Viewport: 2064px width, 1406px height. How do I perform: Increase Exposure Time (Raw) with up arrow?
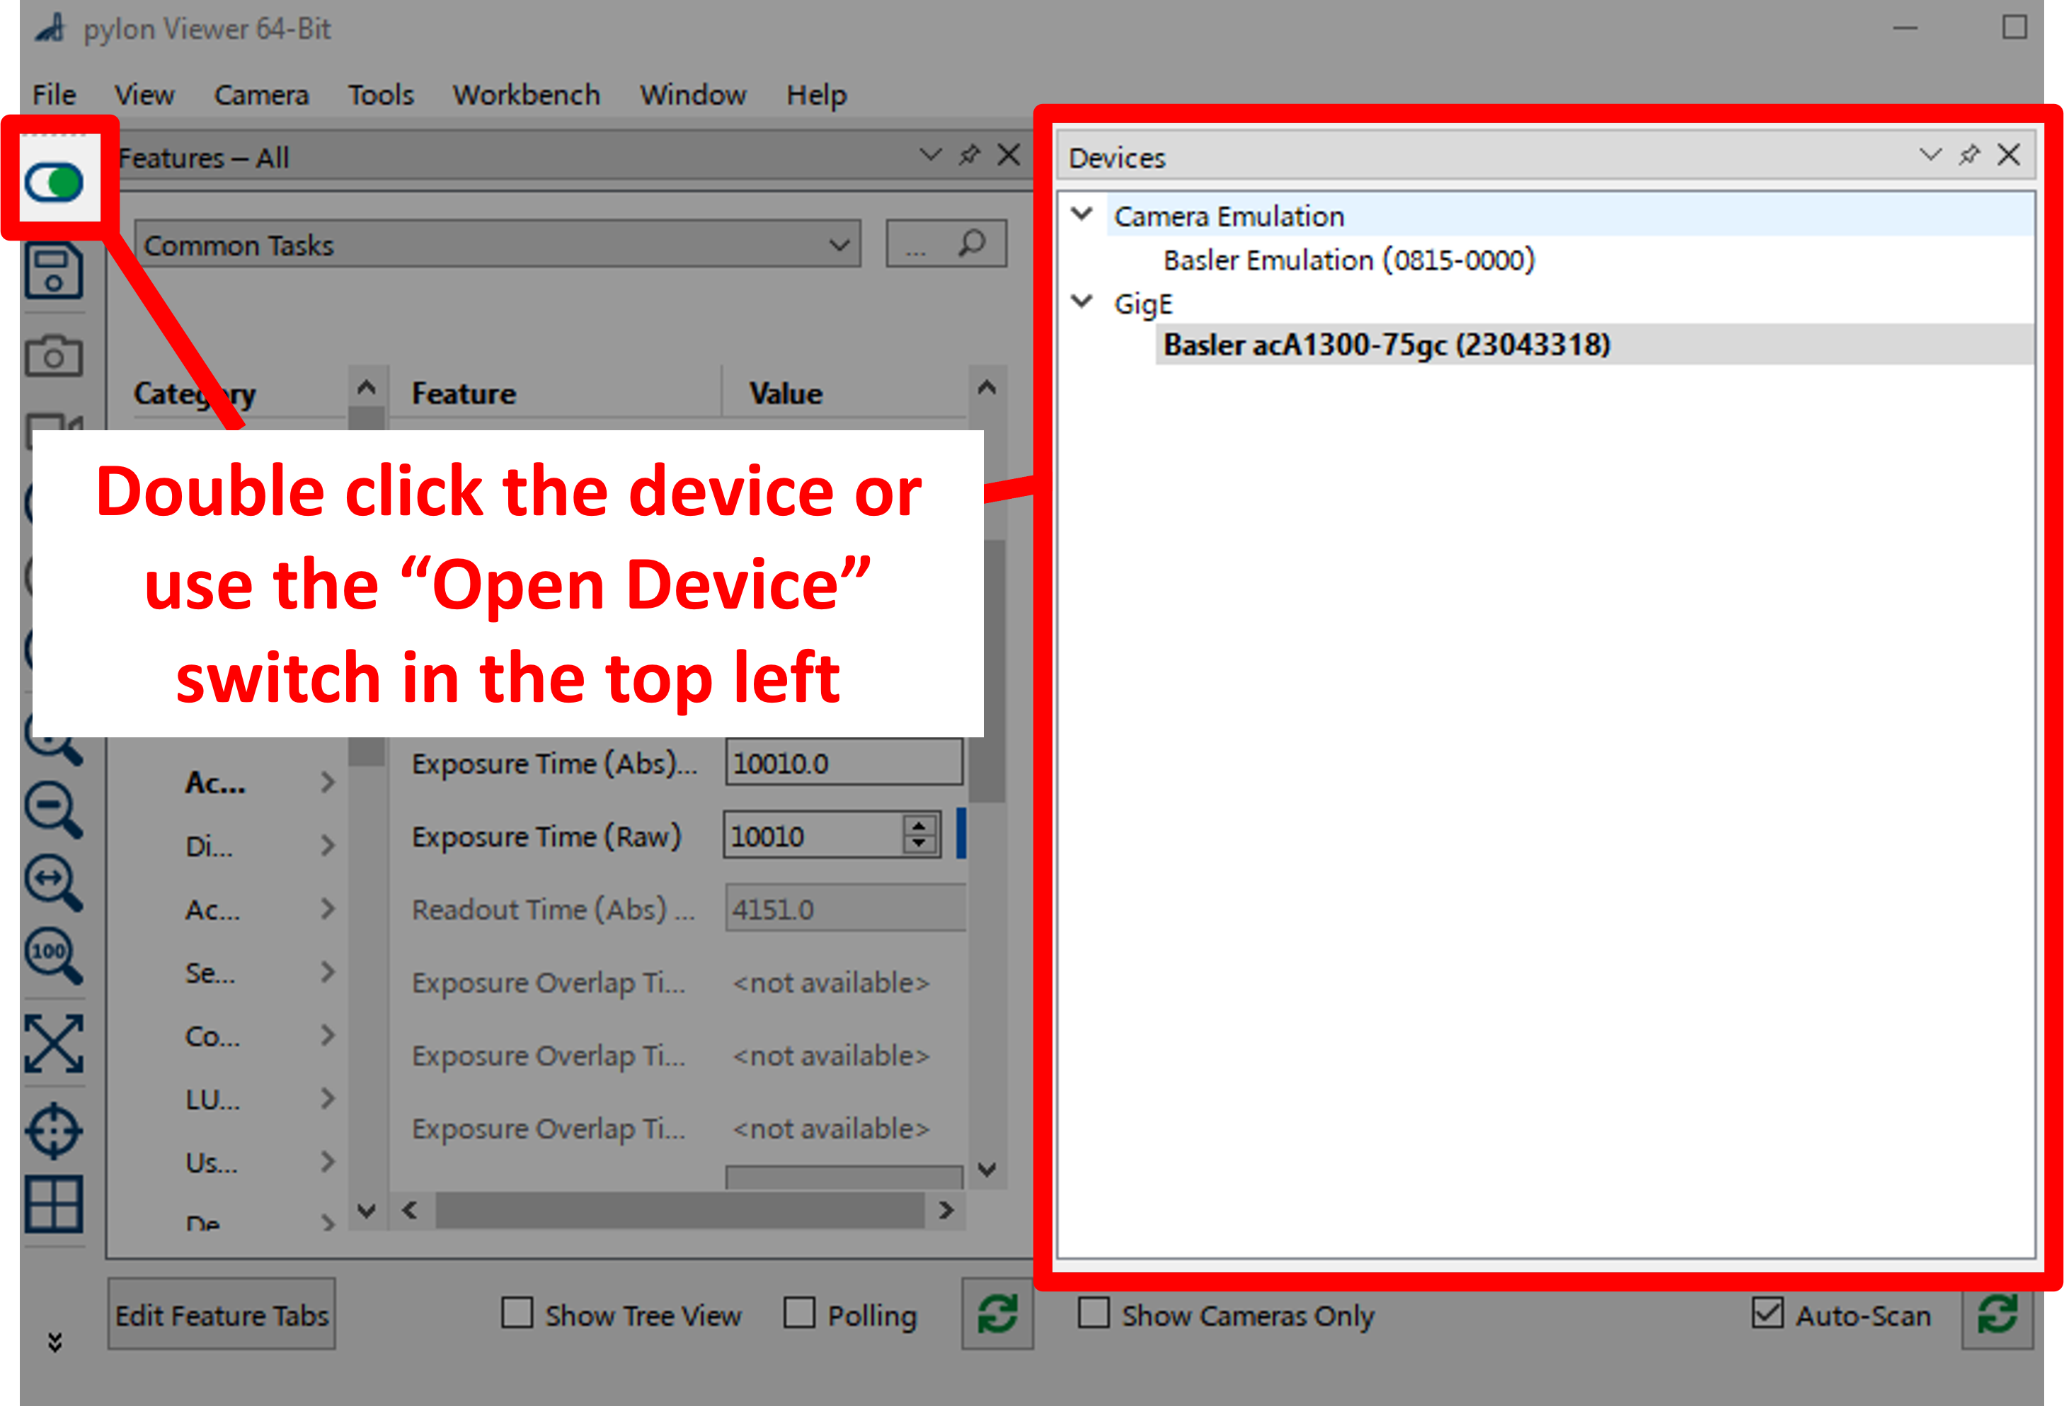[x=919, y=824]
